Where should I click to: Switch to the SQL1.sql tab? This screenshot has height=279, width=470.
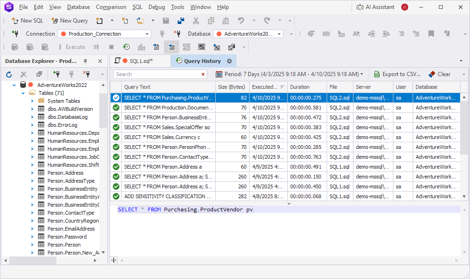click(x=140, y=61)
